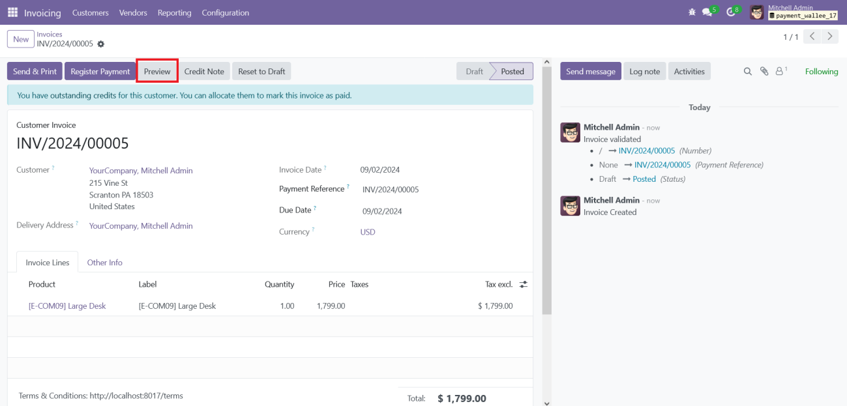
Task: Open the debug bug icon menu
Action: click(x=692, y=12)
